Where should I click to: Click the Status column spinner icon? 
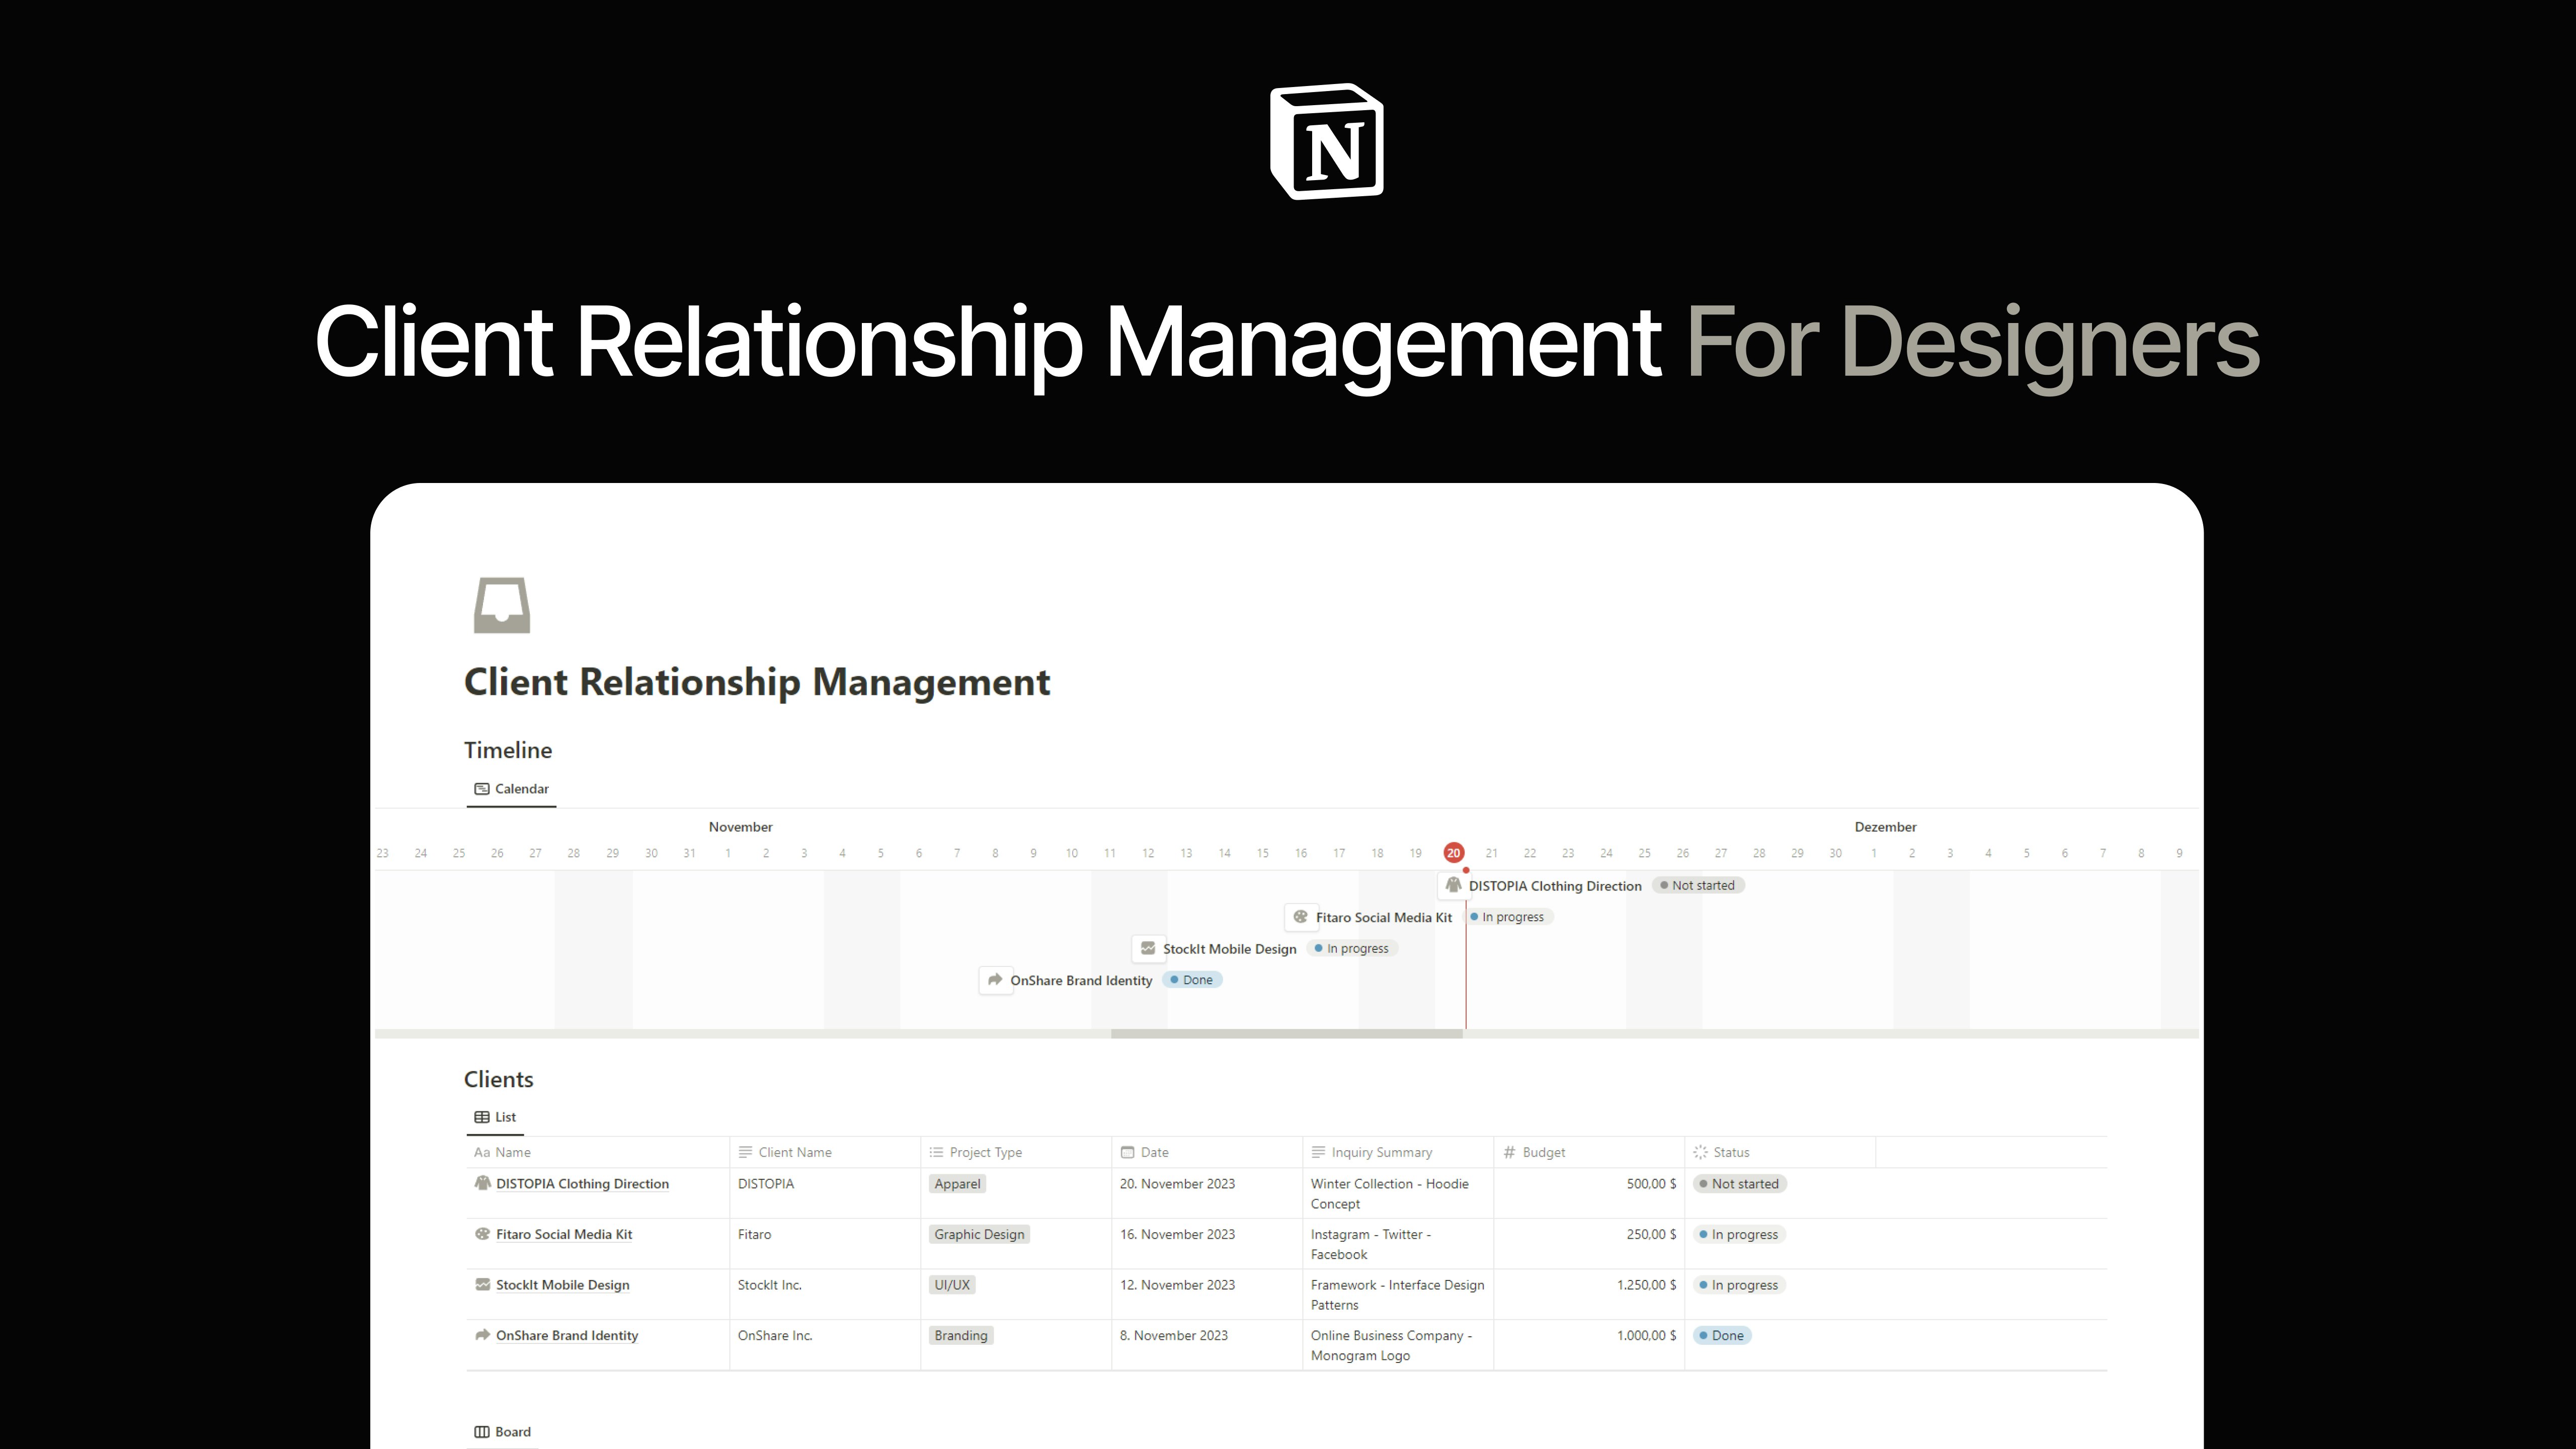[1700, 1152]
